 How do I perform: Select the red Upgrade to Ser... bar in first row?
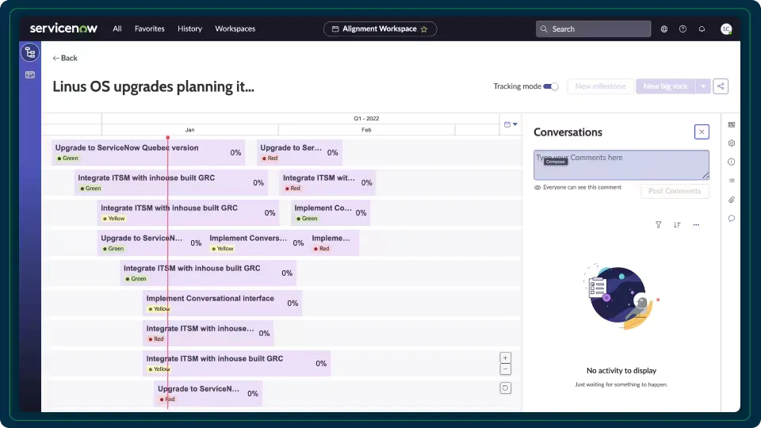(300, 152)
